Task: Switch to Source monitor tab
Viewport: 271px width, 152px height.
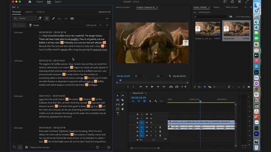Action: (123, 8)
